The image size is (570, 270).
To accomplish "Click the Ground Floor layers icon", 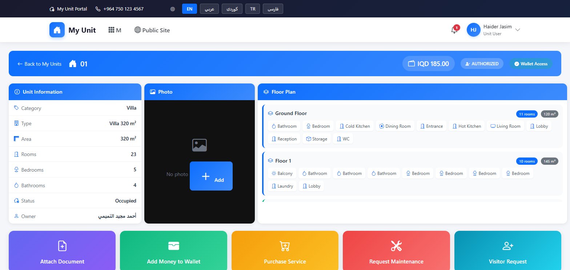I will click(x=270, y=113).
